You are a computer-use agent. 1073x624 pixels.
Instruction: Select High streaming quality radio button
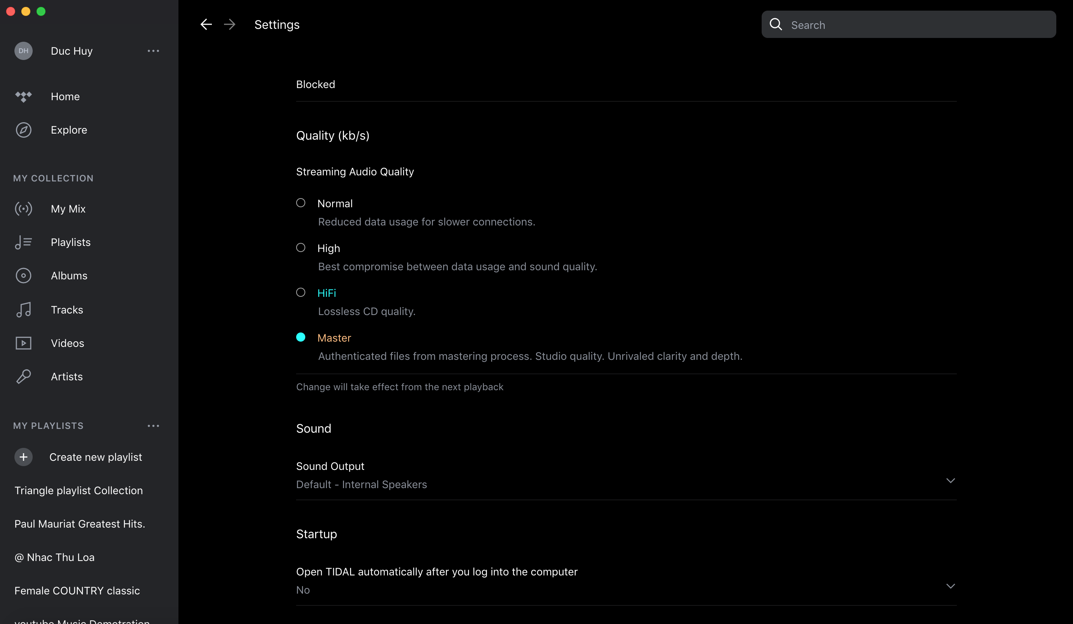[301, 248]
